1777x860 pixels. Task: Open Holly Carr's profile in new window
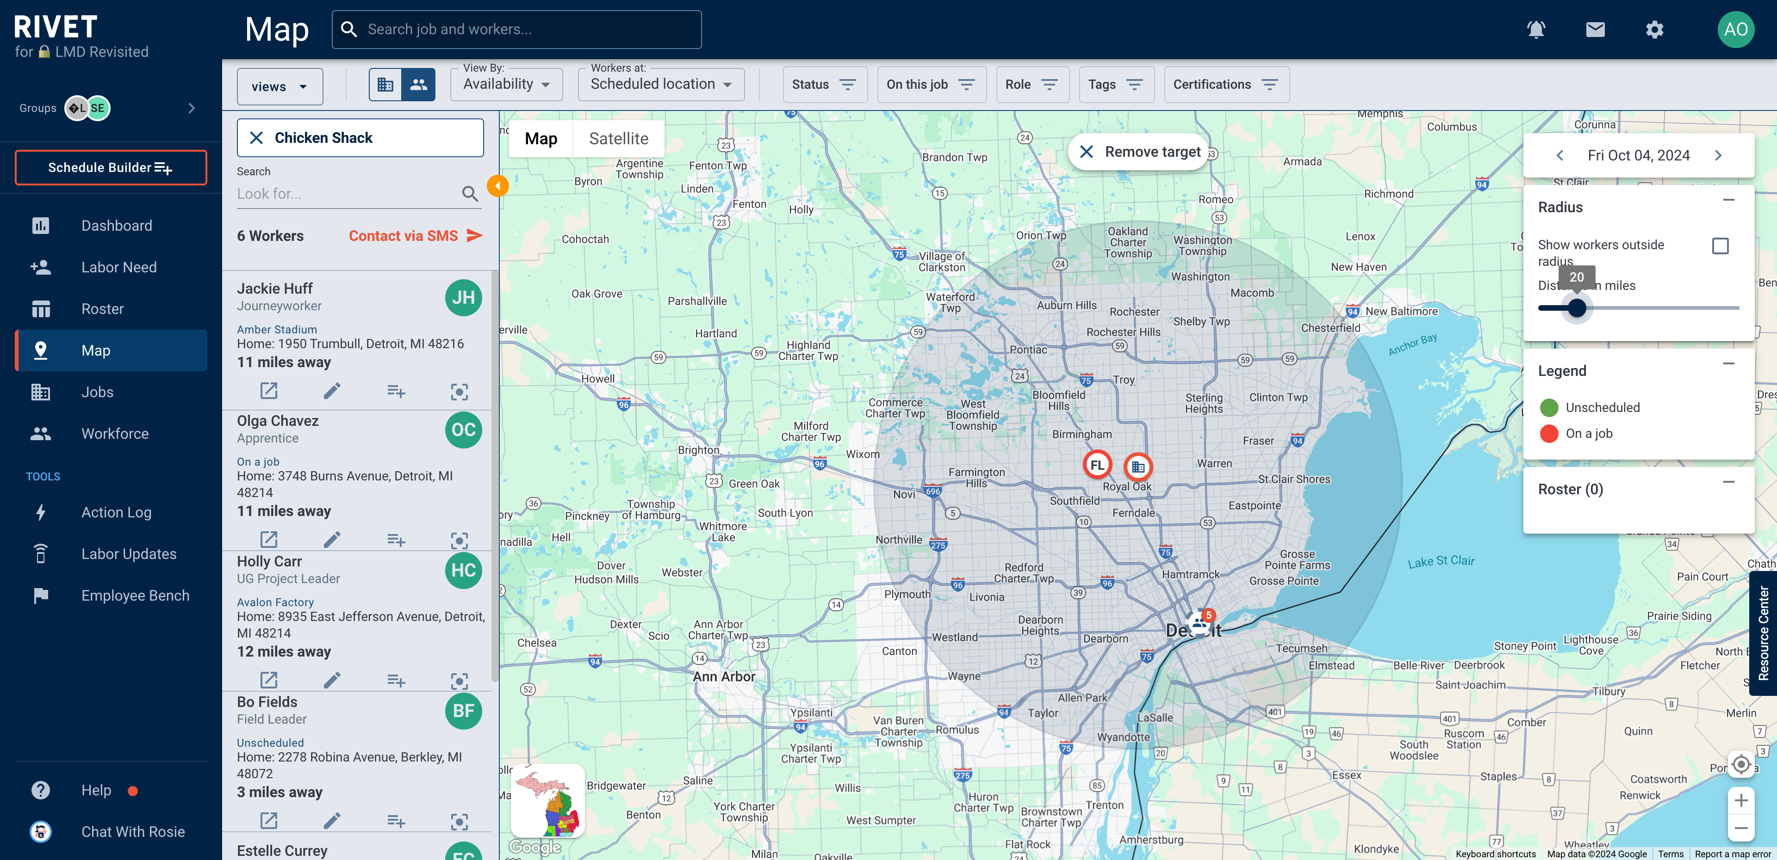pyautogui.click(x=268, y=680)
